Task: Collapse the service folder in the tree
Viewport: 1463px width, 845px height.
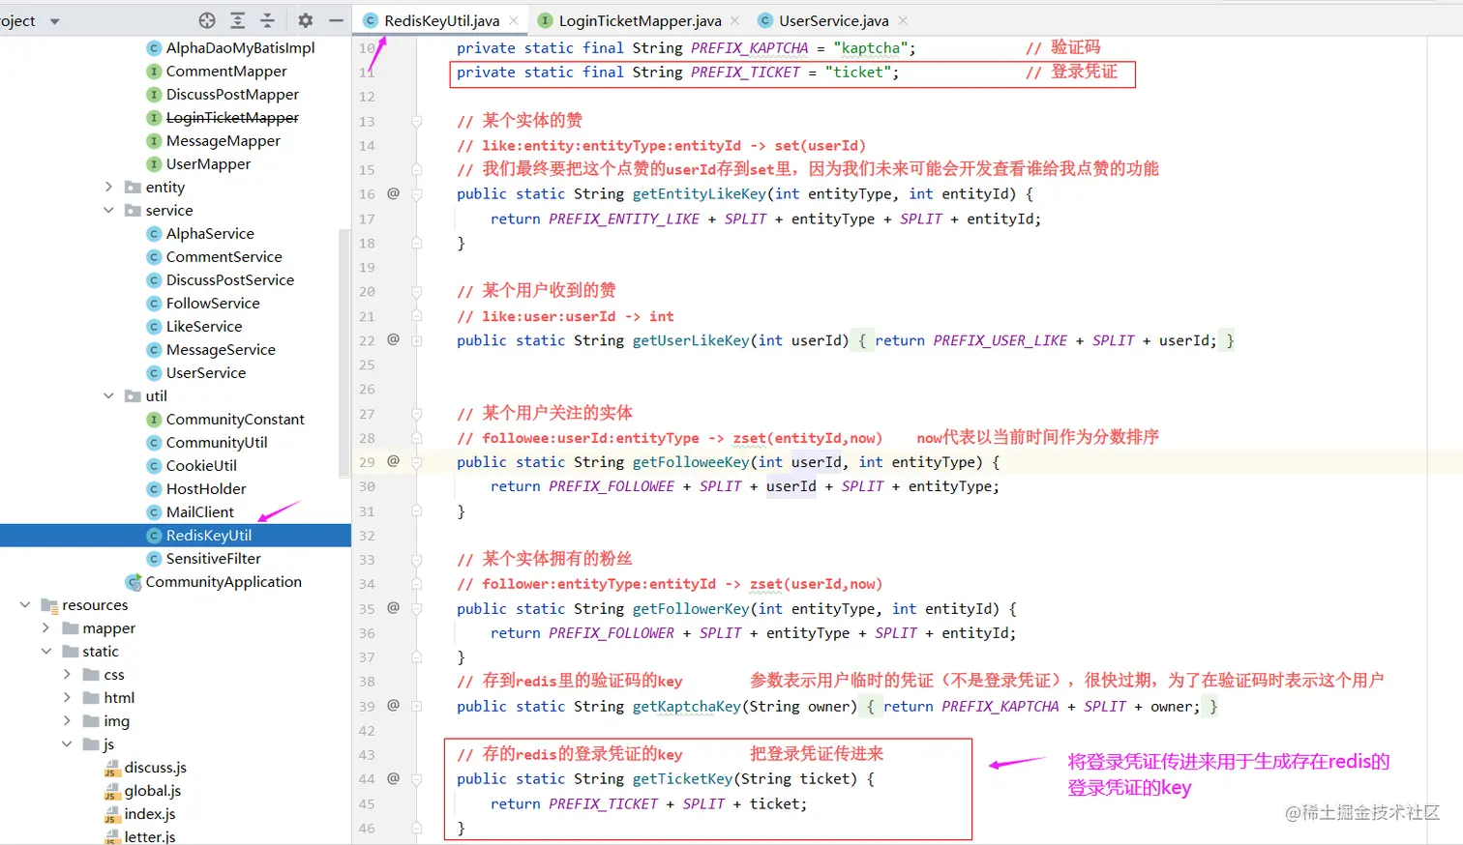Action: tap(108, 210)
